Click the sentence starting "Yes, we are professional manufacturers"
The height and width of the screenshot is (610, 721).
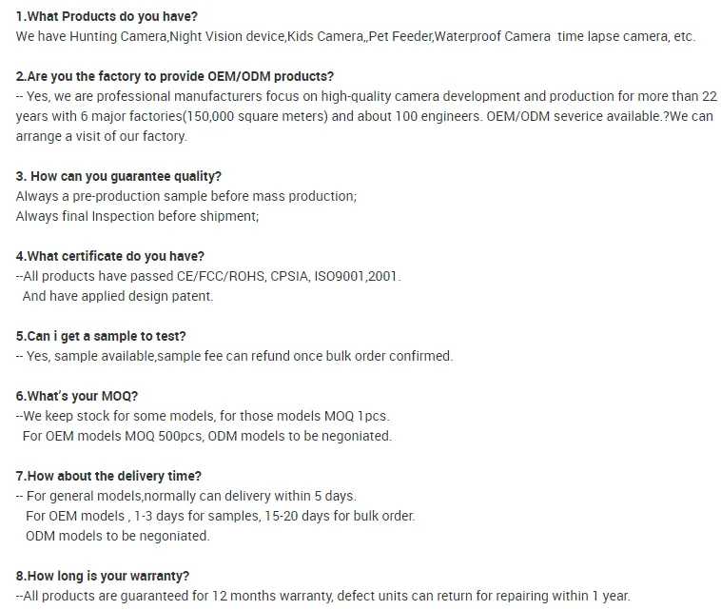366,97
